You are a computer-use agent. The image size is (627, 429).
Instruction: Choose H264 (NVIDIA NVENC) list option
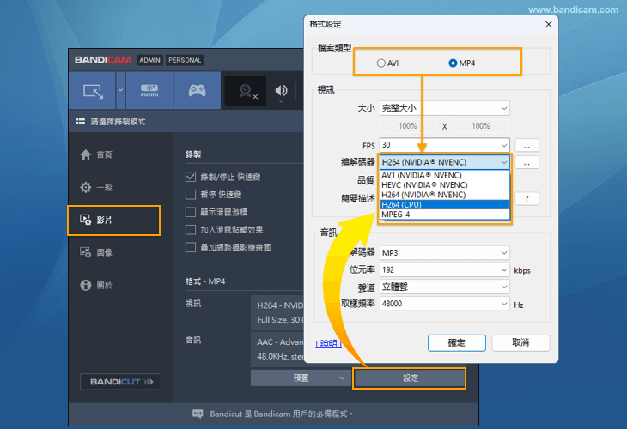pyautogui.click(x=445, y=195)
